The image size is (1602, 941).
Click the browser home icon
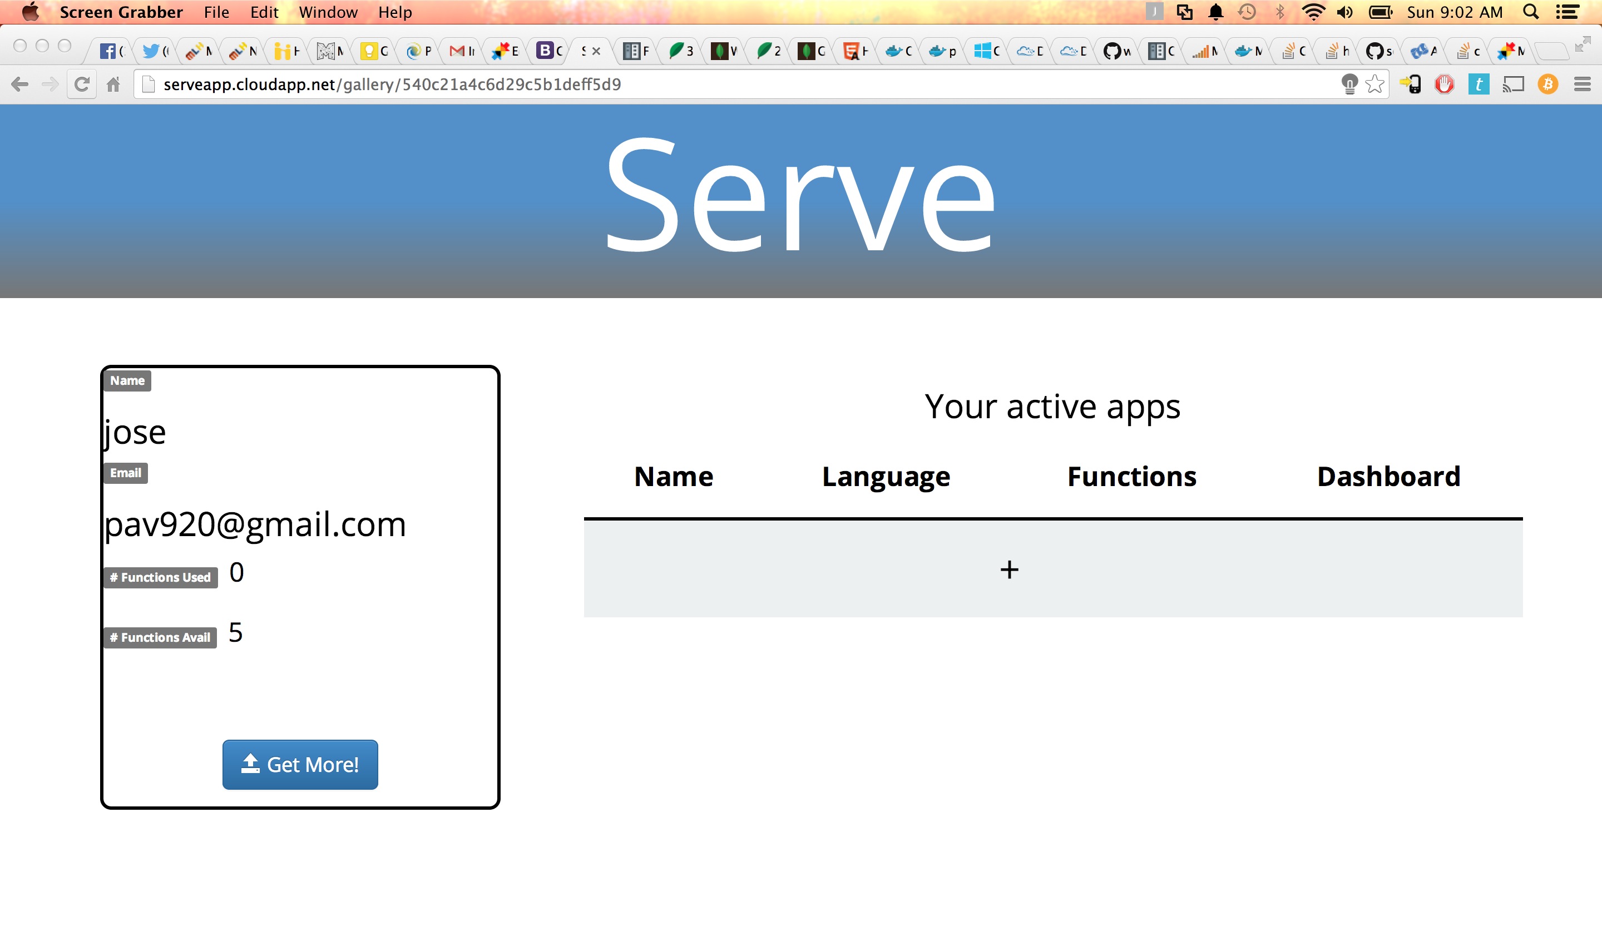[113, 84]
